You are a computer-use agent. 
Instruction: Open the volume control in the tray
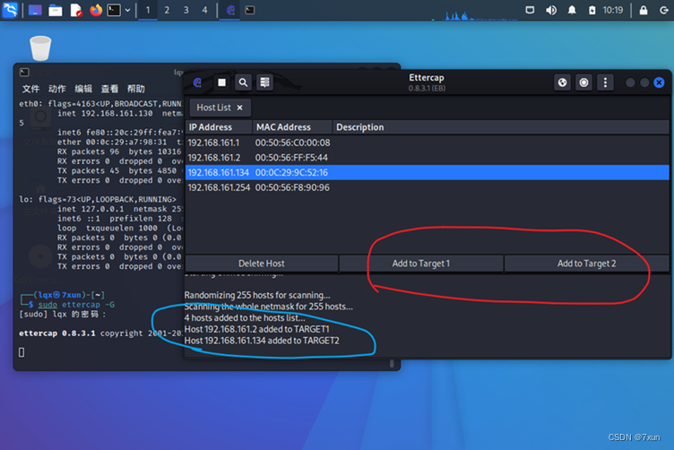coord(551,10)
